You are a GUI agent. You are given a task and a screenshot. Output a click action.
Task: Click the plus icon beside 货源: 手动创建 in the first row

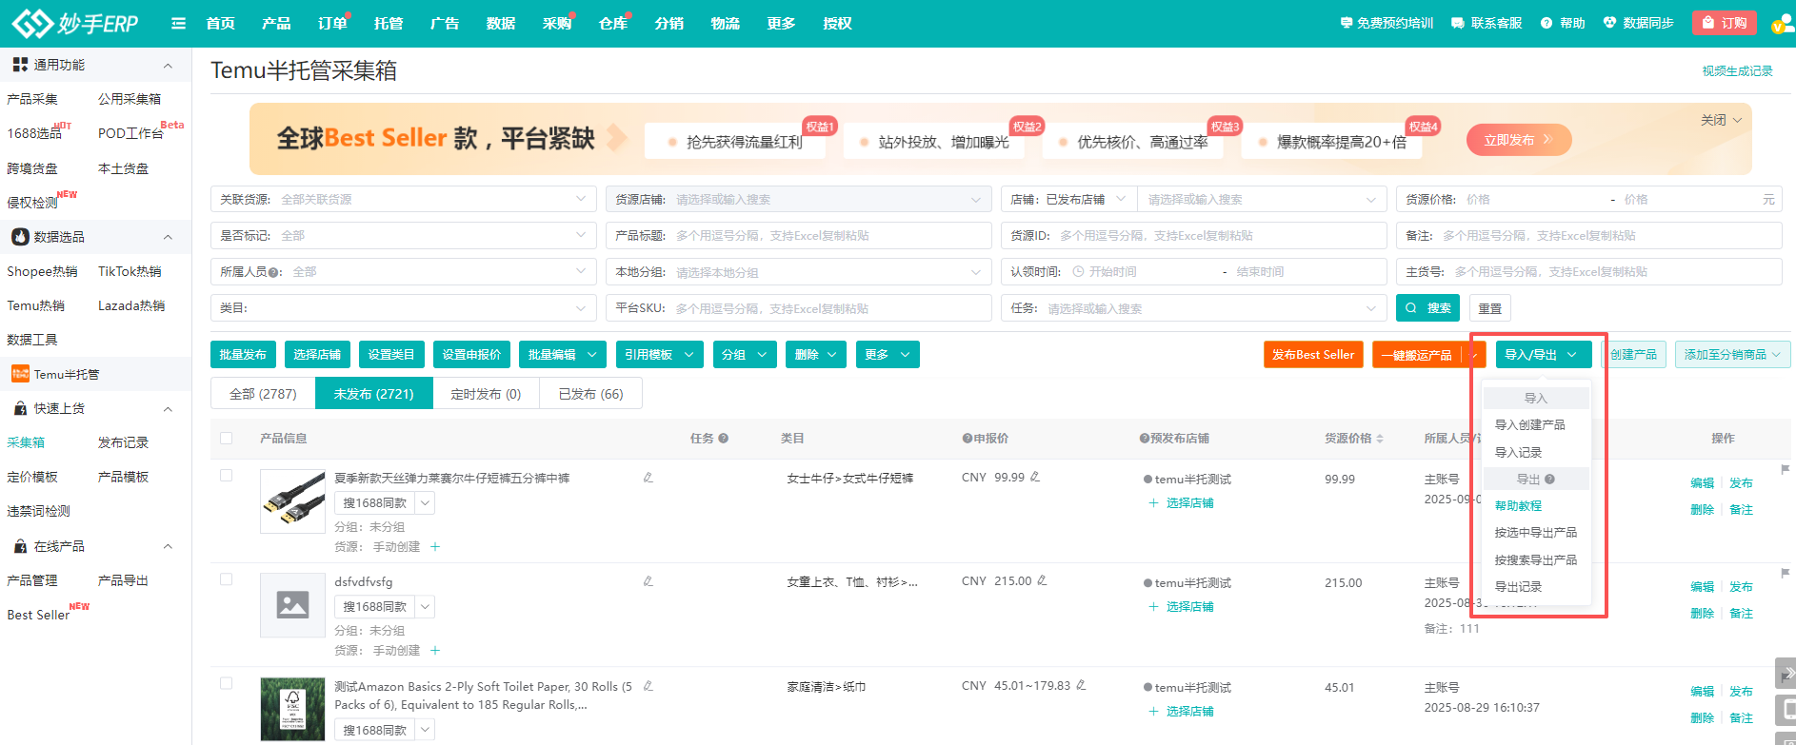point(435,547)
